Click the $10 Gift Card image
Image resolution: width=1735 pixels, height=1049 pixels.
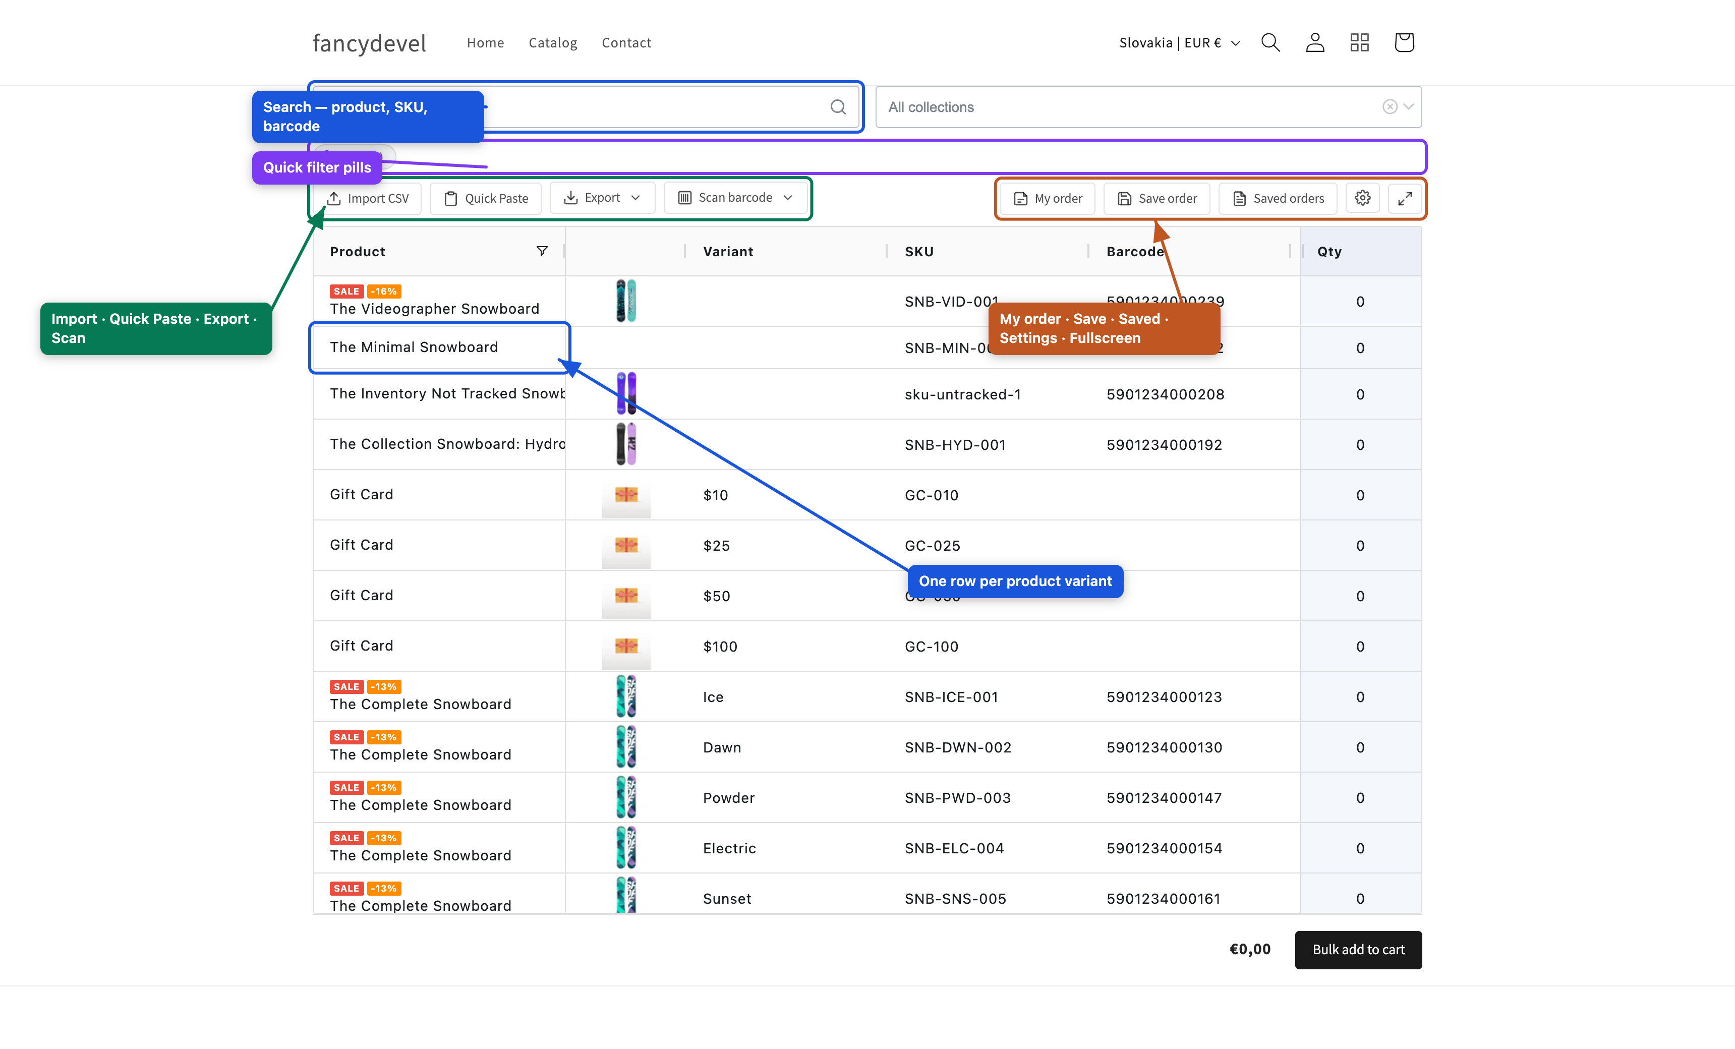coord(626,495)
